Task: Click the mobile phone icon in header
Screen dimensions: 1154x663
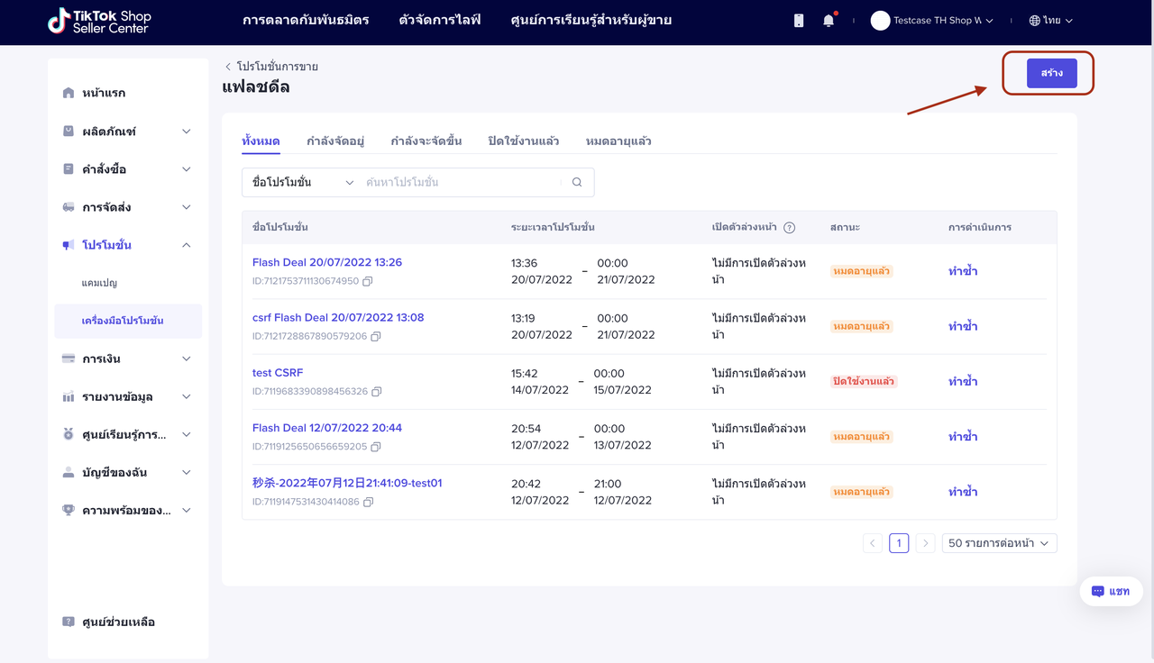Action: [799, 21]
